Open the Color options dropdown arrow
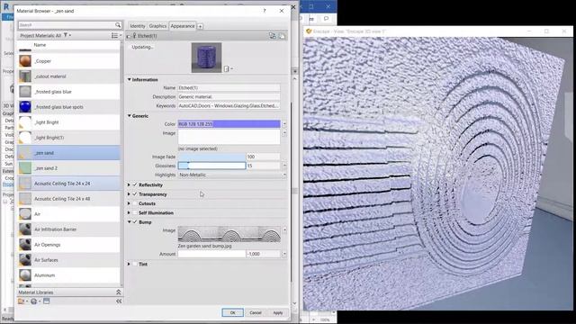Screen dimensions: 576x324 click(x=284, y=124)
